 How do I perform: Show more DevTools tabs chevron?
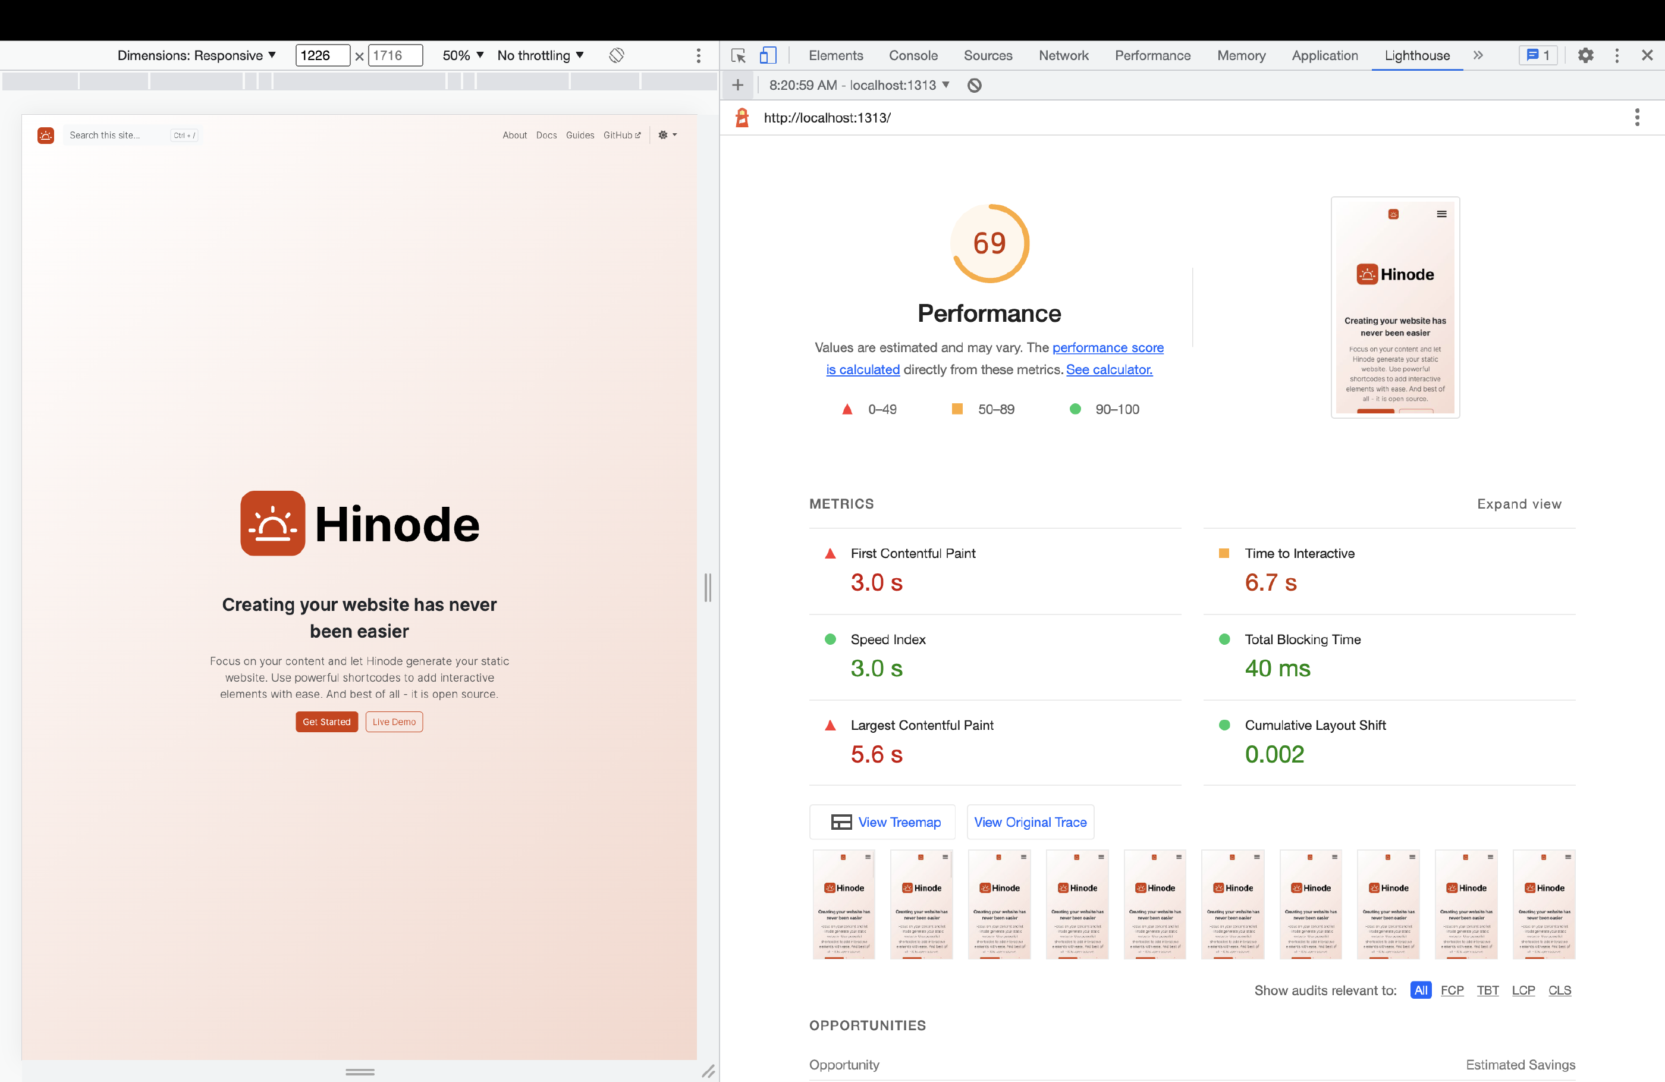(1478, 55)
